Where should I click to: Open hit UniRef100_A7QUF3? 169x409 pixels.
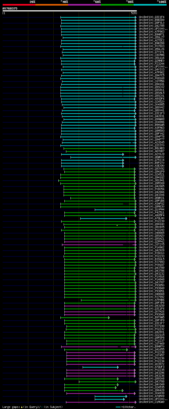pos(152,367)
